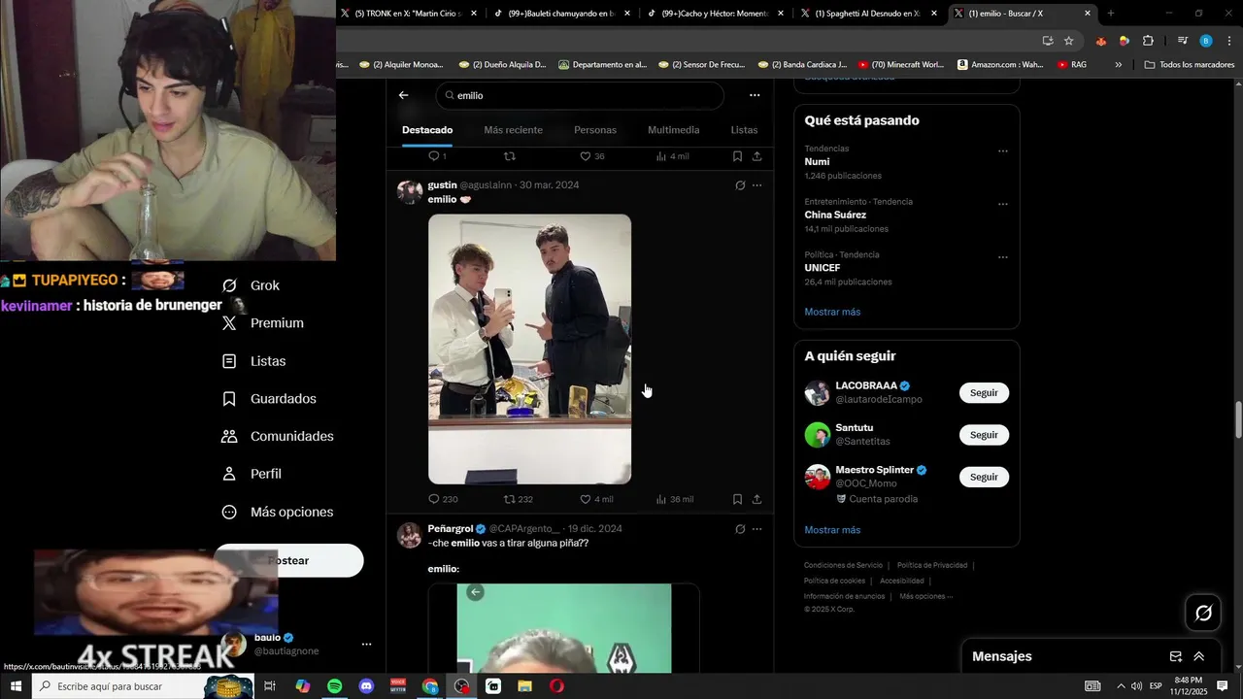
Task: Open Minecraft Worl... bookmark
Action: click(900, 65)
